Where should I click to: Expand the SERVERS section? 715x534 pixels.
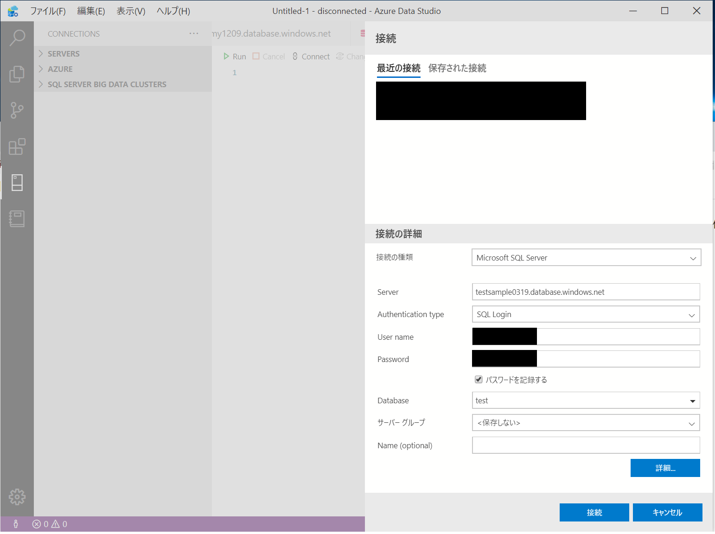[123, 54]
